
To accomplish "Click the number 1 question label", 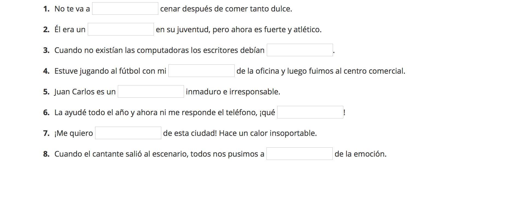I will pyautogui.click(x=46, y=9).
